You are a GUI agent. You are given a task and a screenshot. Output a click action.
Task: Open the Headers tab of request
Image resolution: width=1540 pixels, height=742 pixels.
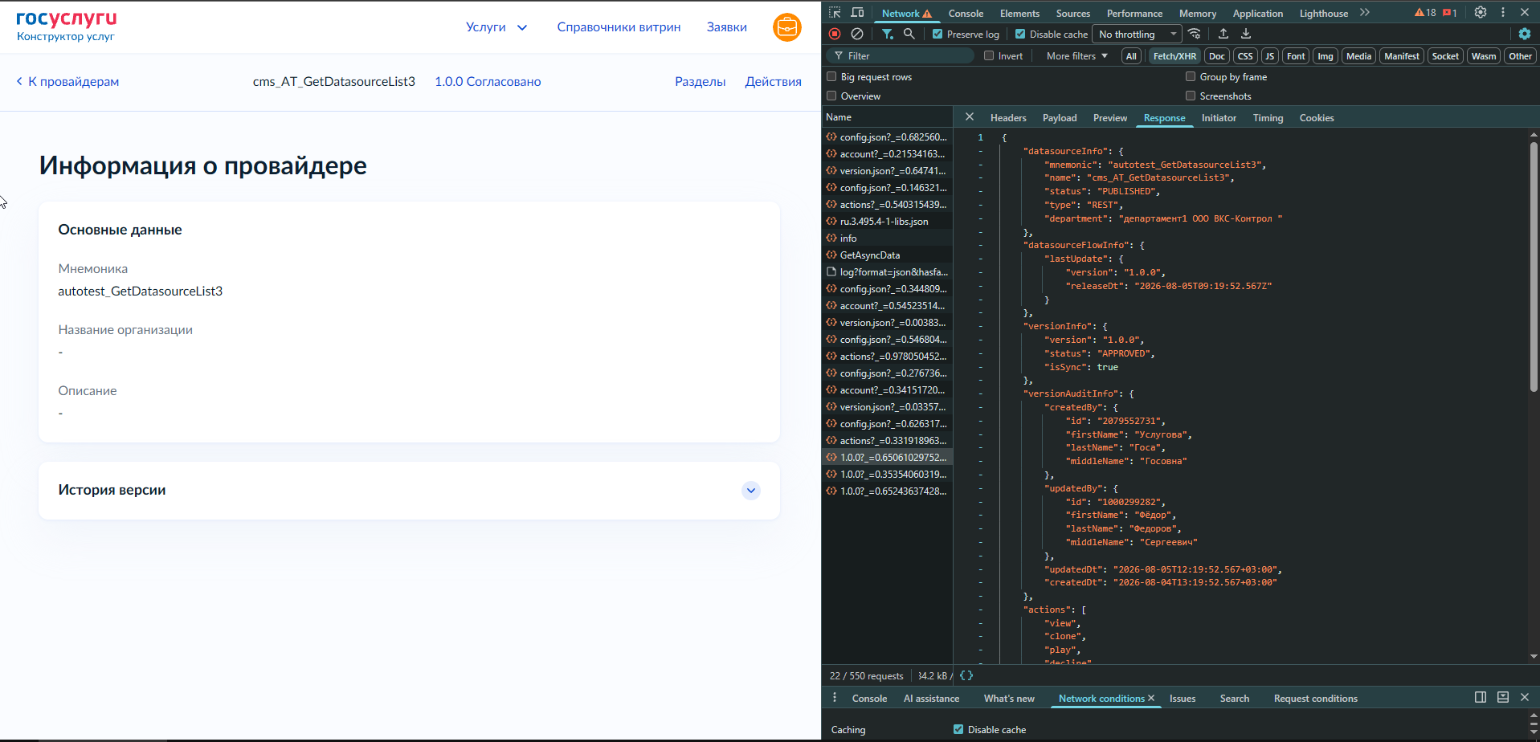click(x=1008, y=117)
